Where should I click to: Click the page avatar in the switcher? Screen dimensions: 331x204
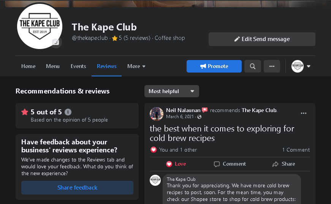(x=298, y=66)
